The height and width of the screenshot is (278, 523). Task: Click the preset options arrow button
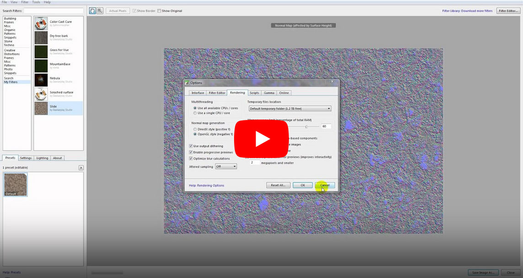coord(81,168)
